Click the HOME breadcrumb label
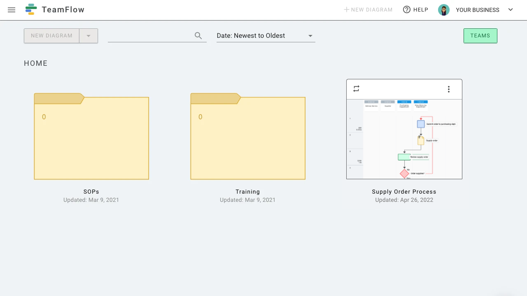The width and height of the screenshot is (527, 296). tap(35, 63)
